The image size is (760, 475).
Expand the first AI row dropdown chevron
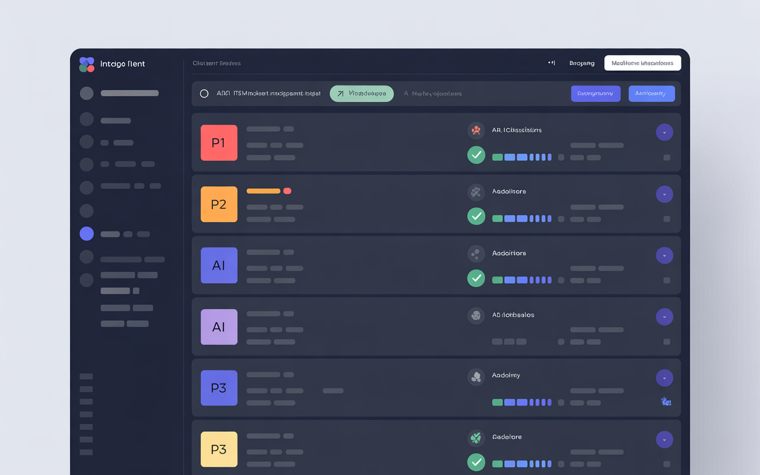664,255
